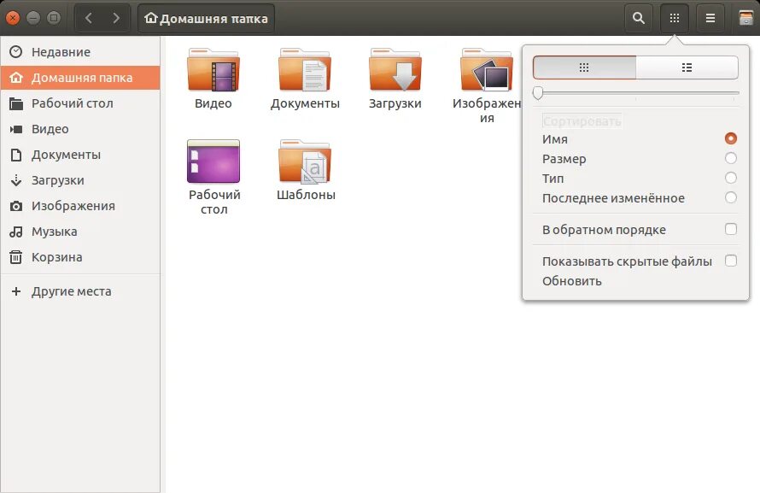The image size is (760, 493).
Task: Open Недавние in the sidebar
Action: [x=80, y=52]
